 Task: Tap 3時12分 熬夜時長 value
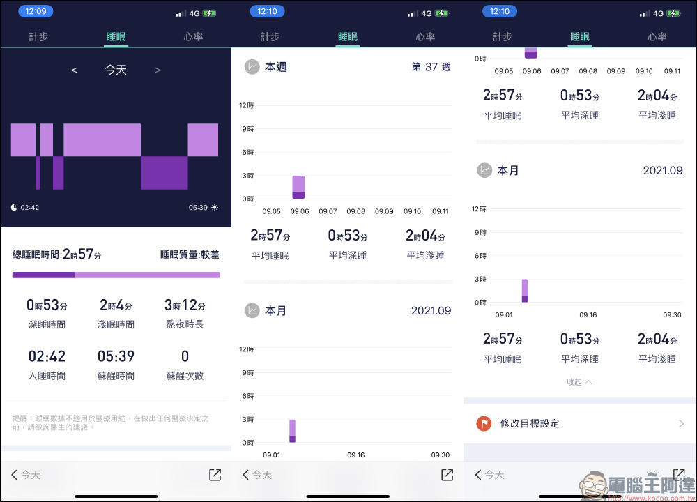[185, 305]
